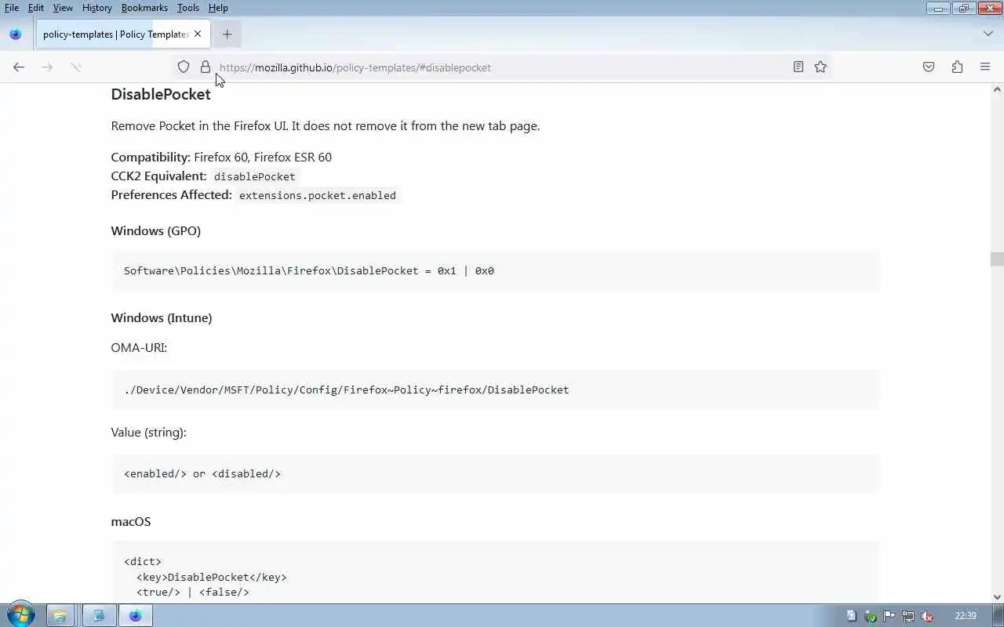1004x627 pixels.
Task: Open the Windows Start orb
Action: (x=20, y=615)
